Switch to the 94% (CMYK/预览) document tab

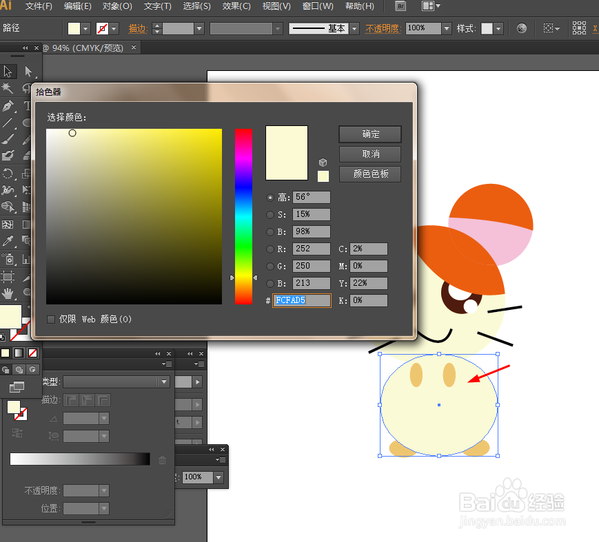(88, 48)
